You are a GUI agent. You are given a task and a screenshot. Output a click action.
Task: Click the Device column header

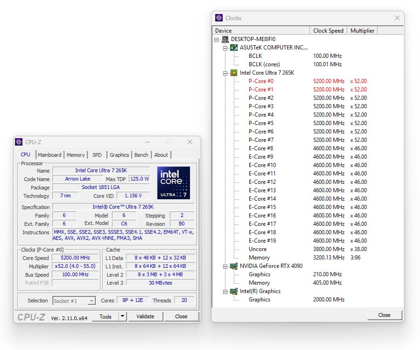(x=261, y=30)
